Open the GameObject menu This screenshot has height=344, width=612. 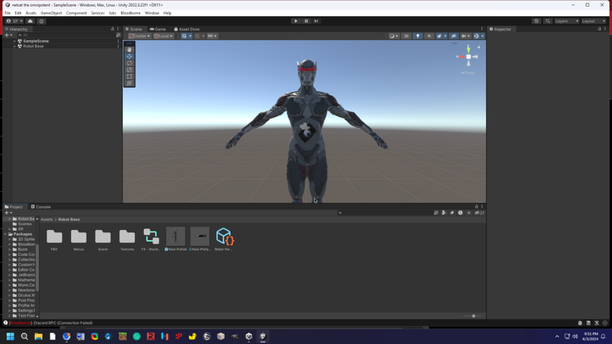click(x=51, y=13)
